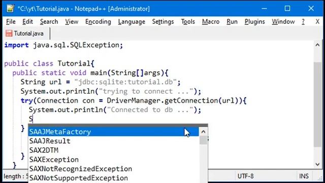Screen dimensions: 325x183
Task: Choose SAX2DTM from autocomplete list
Action: 113,150
